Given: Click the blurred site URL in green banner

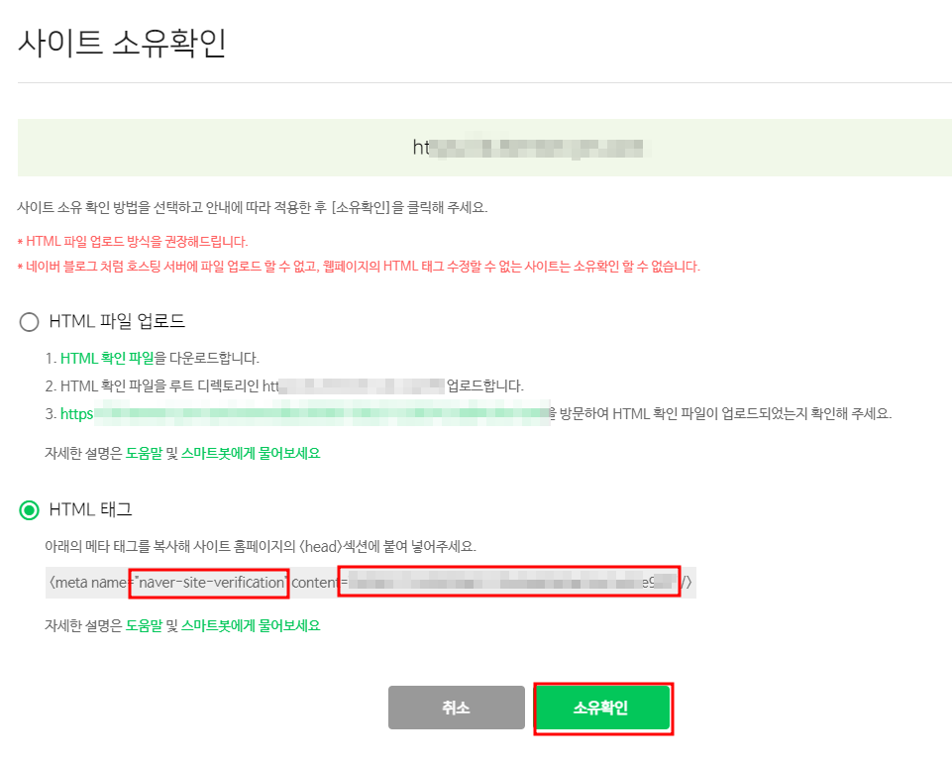Looking at the screenshot, I should (x=528, y=148).
